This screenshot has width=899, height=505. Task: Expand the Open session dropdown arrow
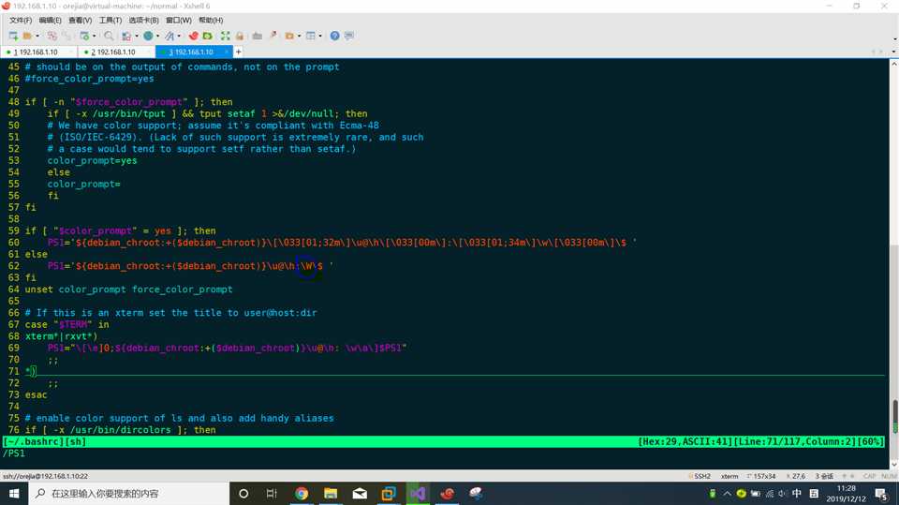[x=37, y=36]
